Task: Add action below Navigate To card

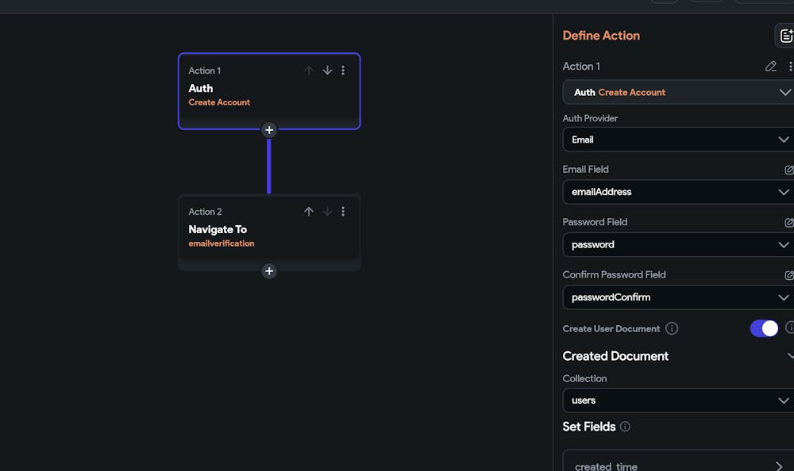Action: pos(269,271)
